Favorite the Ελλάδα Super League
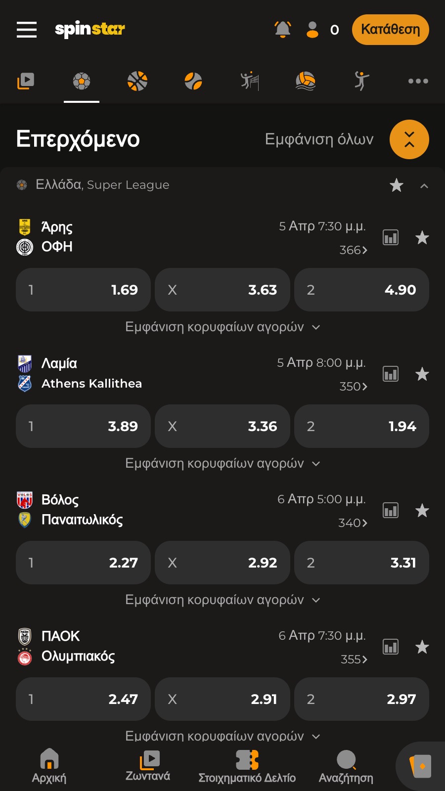Image resolution: width=445 pixels, height=791 pixels. pyautogui.click(x=397, y=185)
